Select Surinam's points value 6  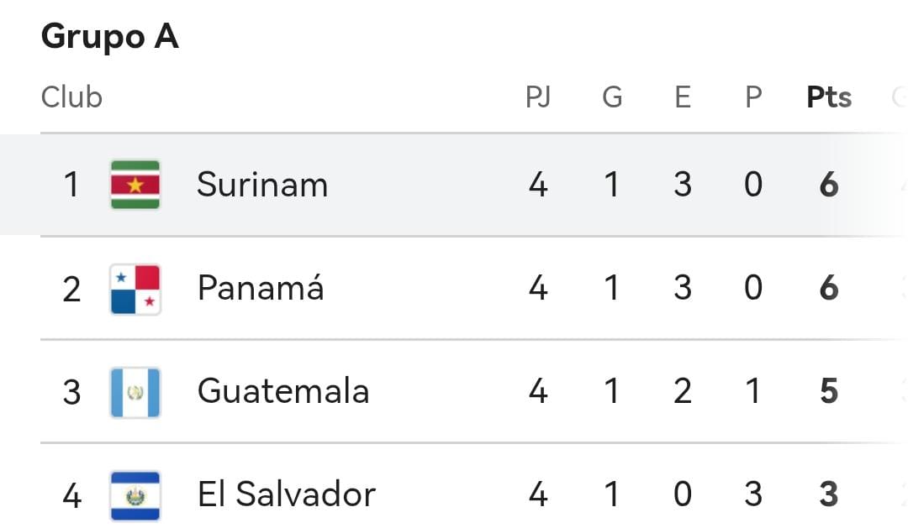click(829, 185)
